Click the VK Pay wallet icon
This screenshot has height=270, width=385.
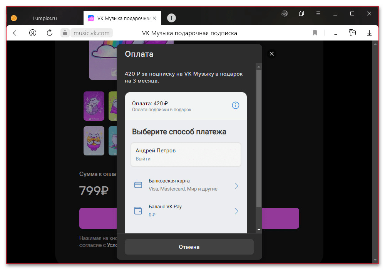click(138, 211)
